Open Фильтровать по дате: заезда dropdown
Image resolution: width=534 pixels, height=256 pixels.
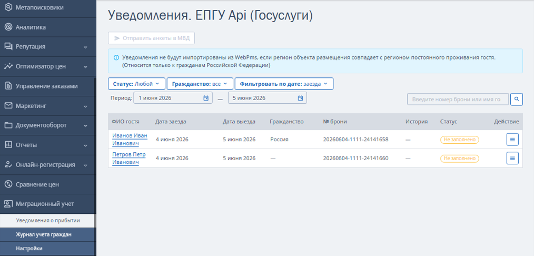(284, 84)
